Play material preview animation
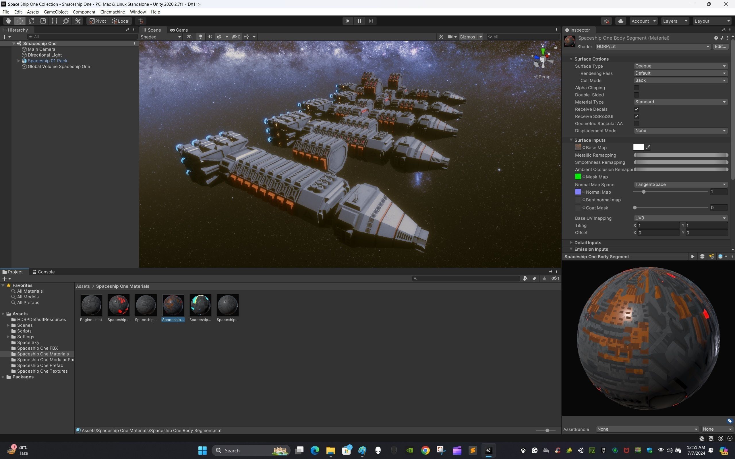 [x=693, y=257]
